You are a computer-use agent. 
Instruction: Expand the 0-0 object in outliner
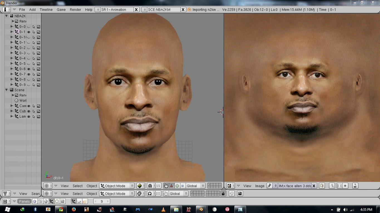point(12,27)
